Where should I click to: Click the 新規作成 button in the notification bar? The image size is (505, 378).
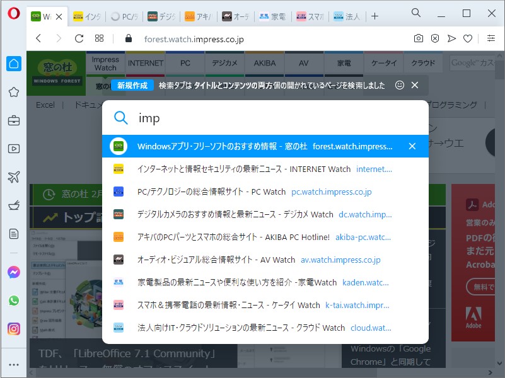click(132, 85)
